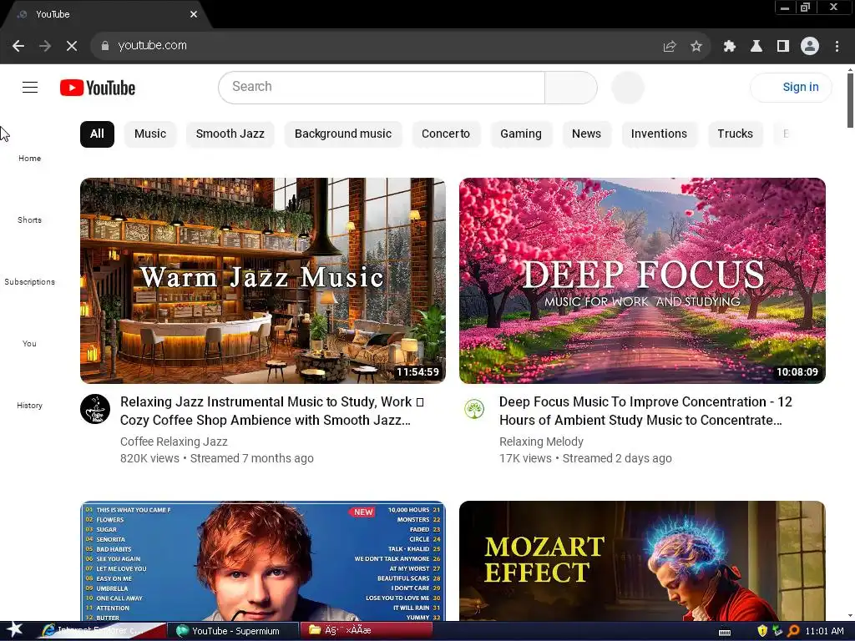Open Home in the sidebar
Screen dimensions: 855x641
click(29, 158)
